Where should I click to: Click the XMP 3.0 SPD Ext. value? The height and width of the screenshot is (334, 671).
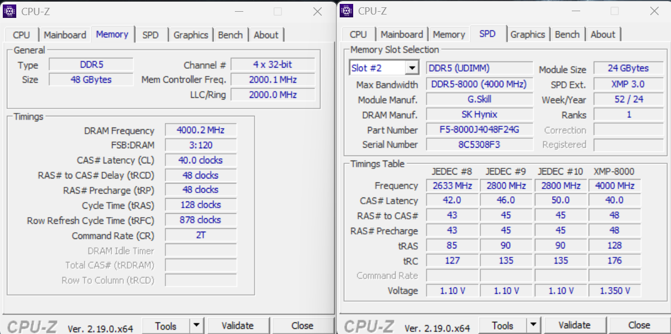[628, 84]
